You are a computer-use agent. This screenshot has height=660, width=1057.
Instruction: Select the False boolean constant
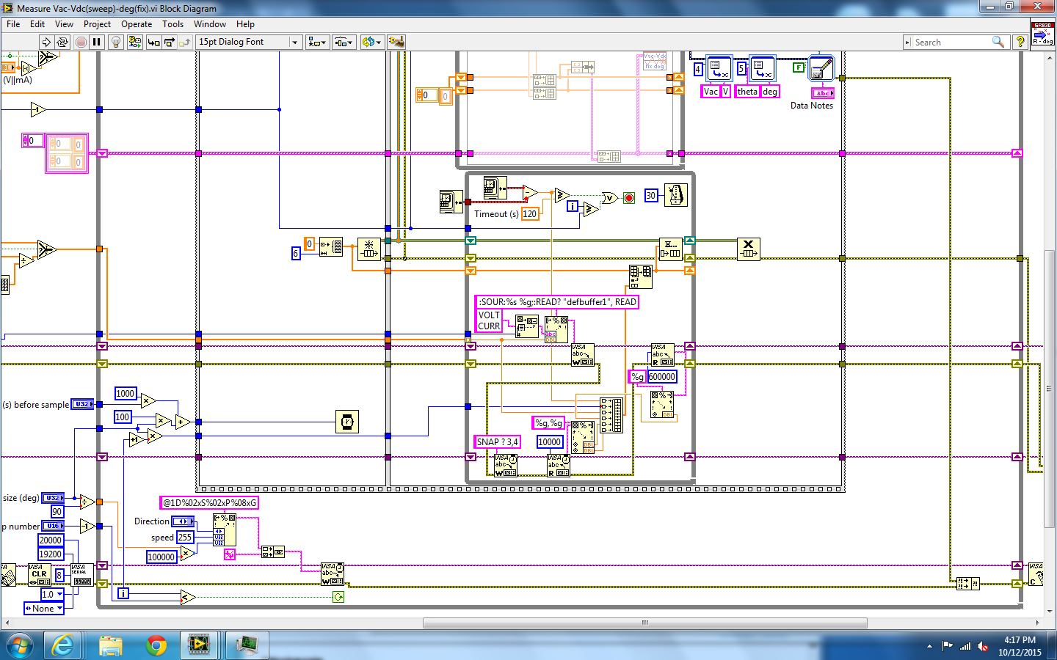(799, 67)
